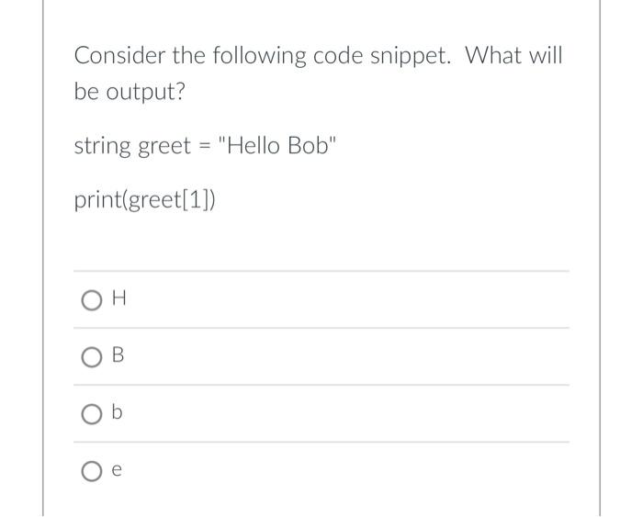Click the equals sign in the code
The image size is (643, 517).
point(205,146)
